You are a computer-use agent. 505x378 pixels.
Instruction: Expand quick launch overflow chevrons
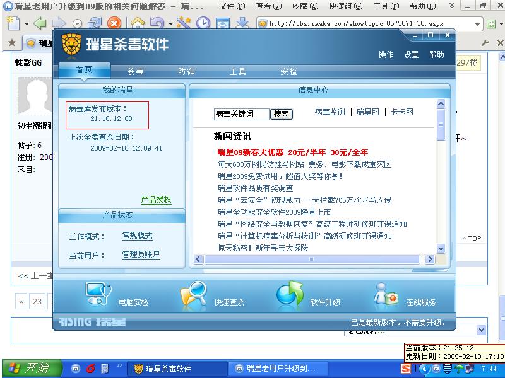(120, 365)
